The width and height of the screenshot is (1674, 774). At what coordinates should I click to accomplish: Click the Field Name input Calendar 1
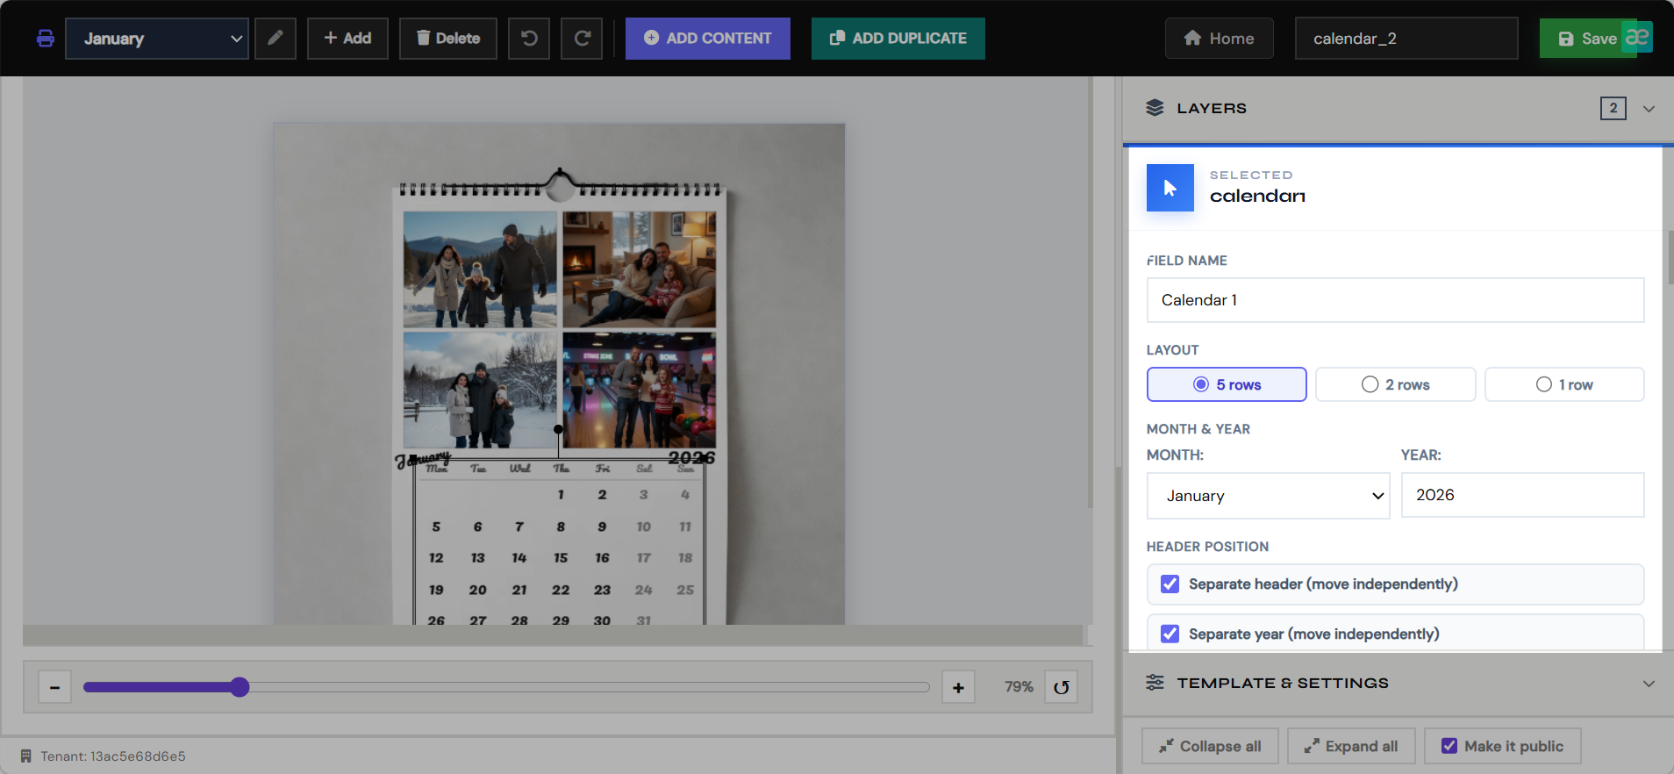point(1395,300)
